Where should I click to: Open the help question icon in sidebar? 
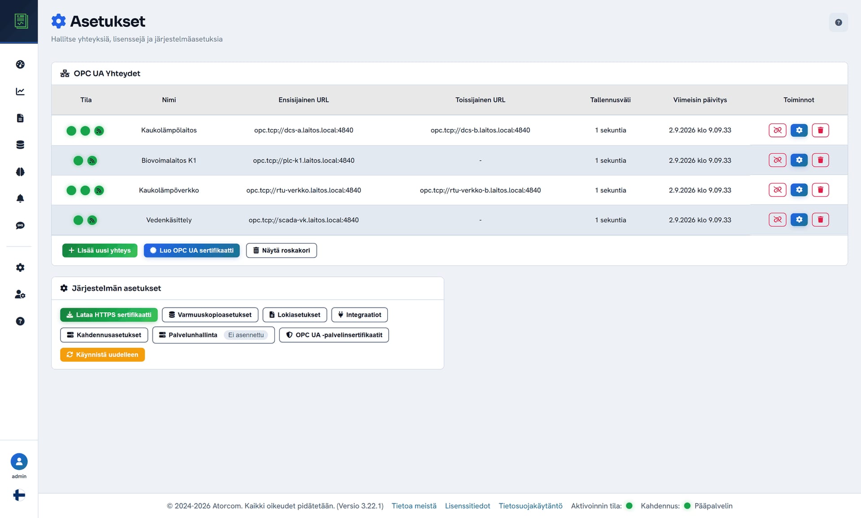20,321
